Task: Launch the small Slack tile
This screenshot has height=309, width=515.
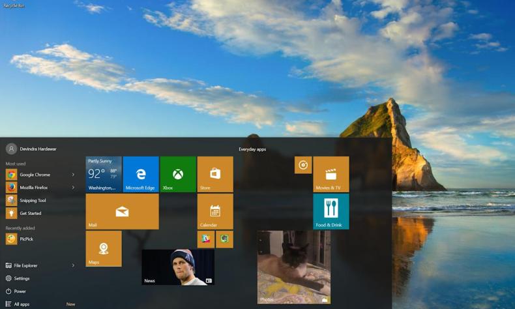Action: pyautogui.click(x=206, y=239)
